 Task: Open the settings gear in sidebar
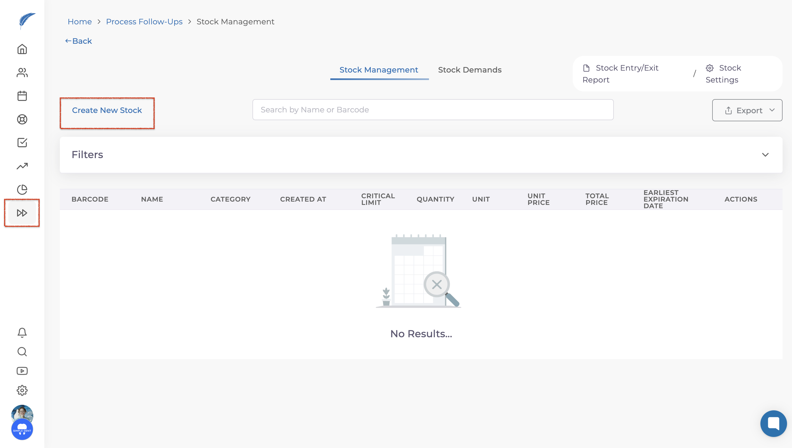[22, 390]
